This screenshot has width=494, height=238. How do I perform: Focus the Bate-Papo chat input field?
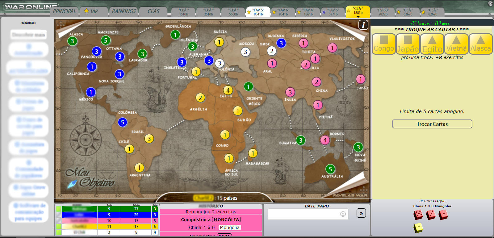tap(304, 214)
